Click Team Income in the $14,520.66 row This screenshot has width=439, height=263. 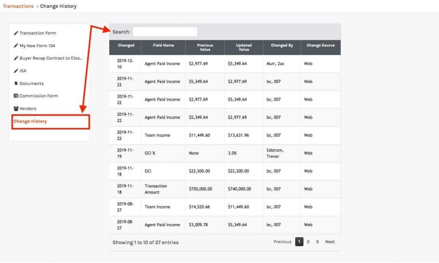point(157,207)
